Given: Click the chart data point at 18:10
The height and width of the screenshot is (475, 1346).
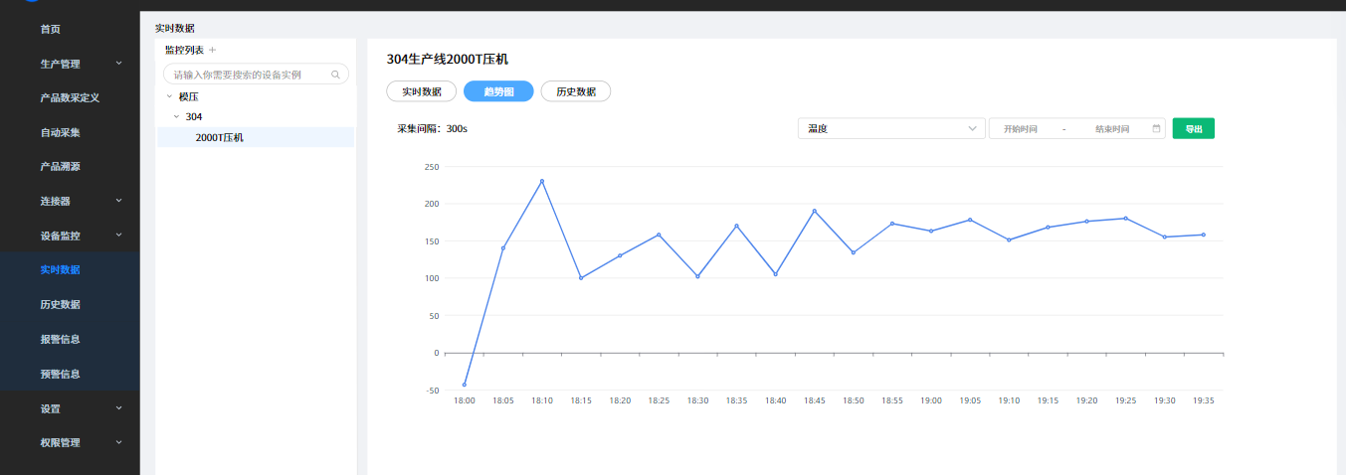Looking at the screenshot, I should [x=542, y=181].
